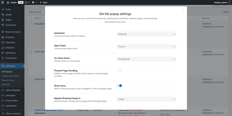Viewport: 232px width, 116px height.
Task: Click the Posts pin icon
Action: (x=3, y=9)
